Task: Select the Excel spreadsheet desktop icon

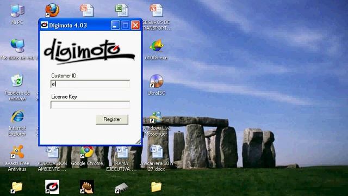Action: pos(122,10)
